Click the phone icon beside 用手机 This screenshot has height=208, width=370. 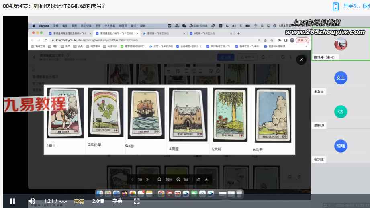(x=335, y=6)
